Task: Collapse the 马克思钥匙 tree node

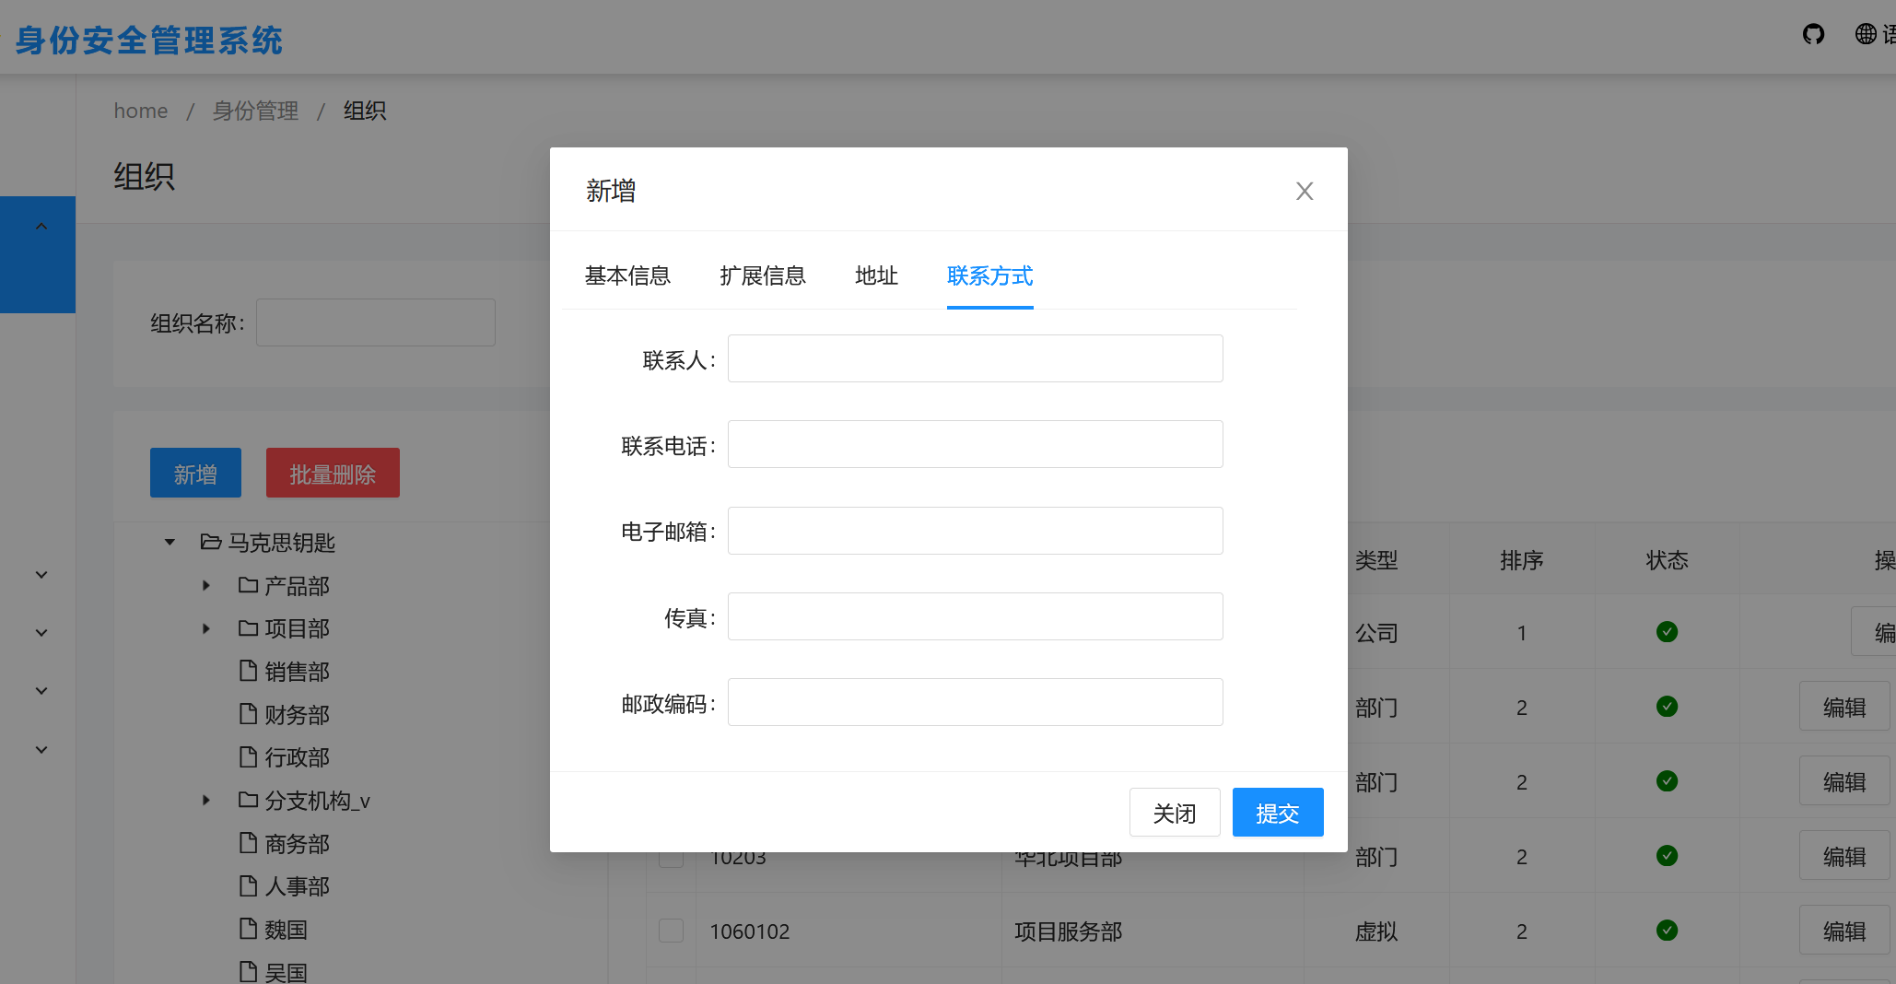Action: point(169,543)
